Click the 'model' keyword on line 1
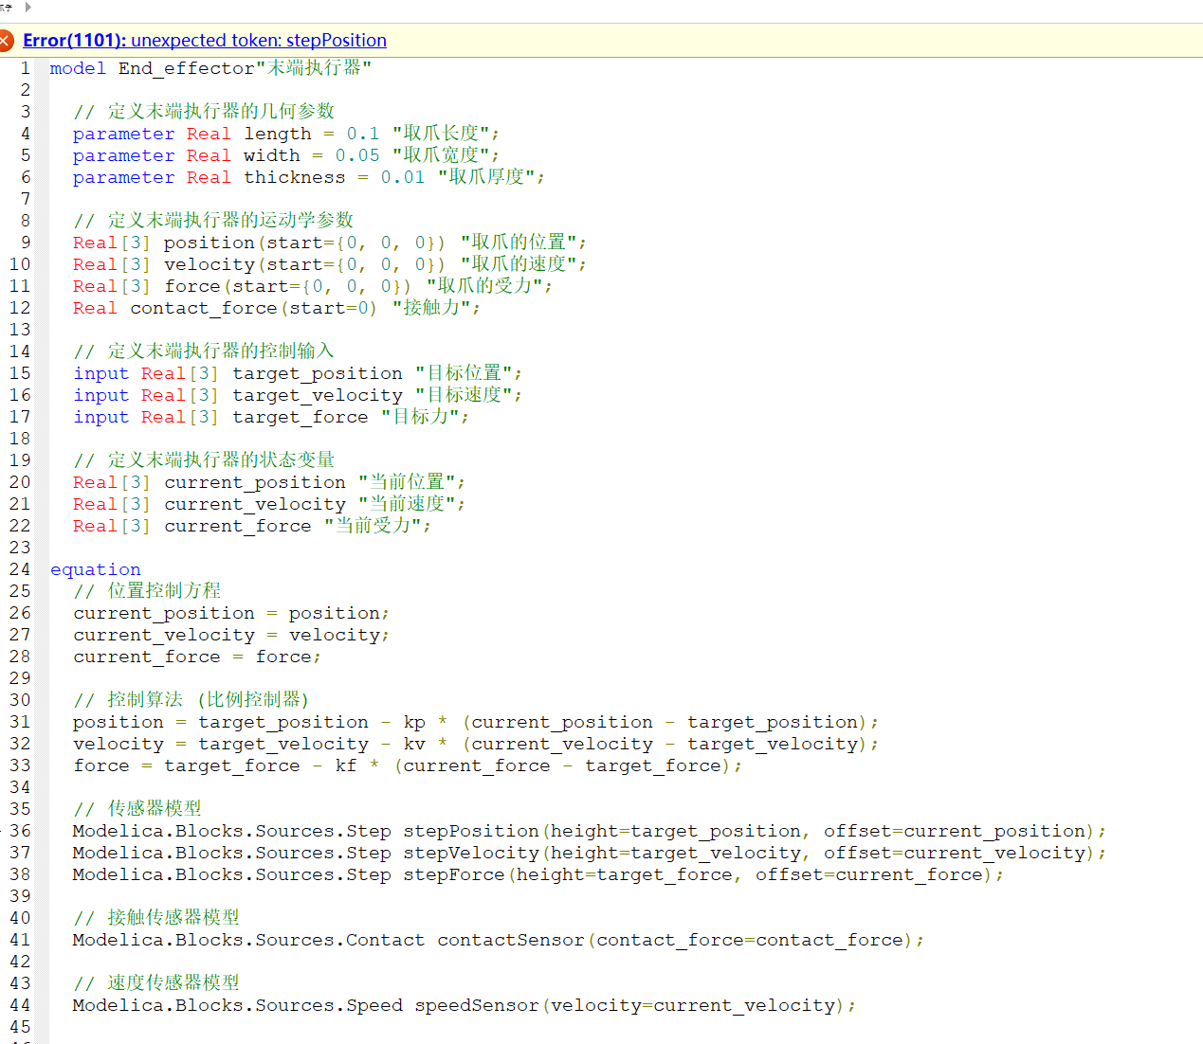The image size is (1203, 1044). (x=78, y=68)
